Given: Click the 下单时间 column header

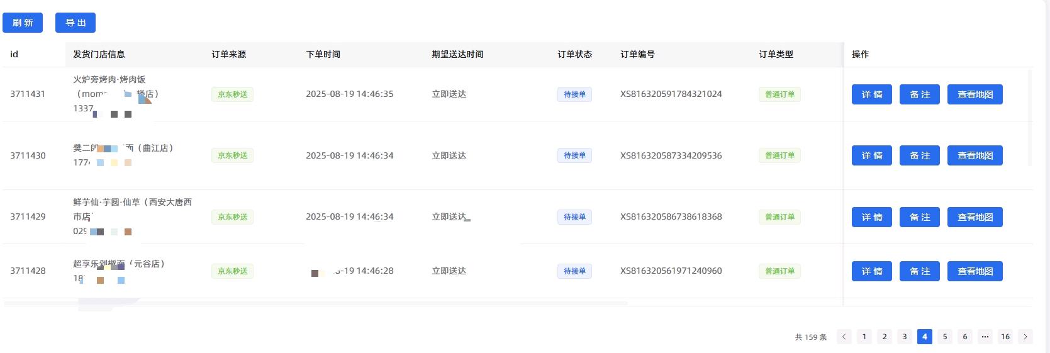Looking at the screenshot, I should point(323,55).
